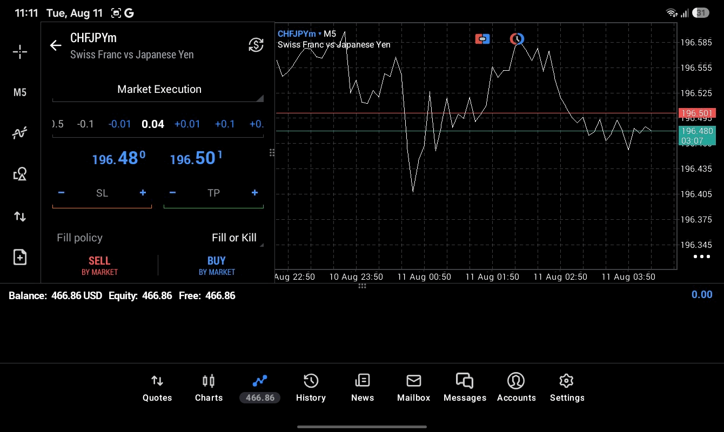The image size is (724, 432).
Task: Open the History tab
Action: pyautogui.click(x=311, y=389)
